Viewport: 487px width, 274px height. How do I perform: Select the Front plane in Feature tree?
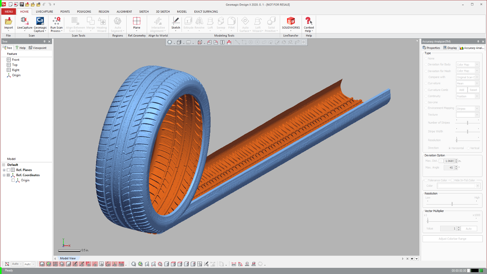(16, 60)
